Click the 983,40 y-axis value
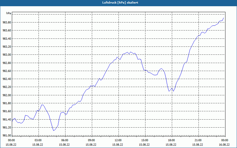 (7, 38)
